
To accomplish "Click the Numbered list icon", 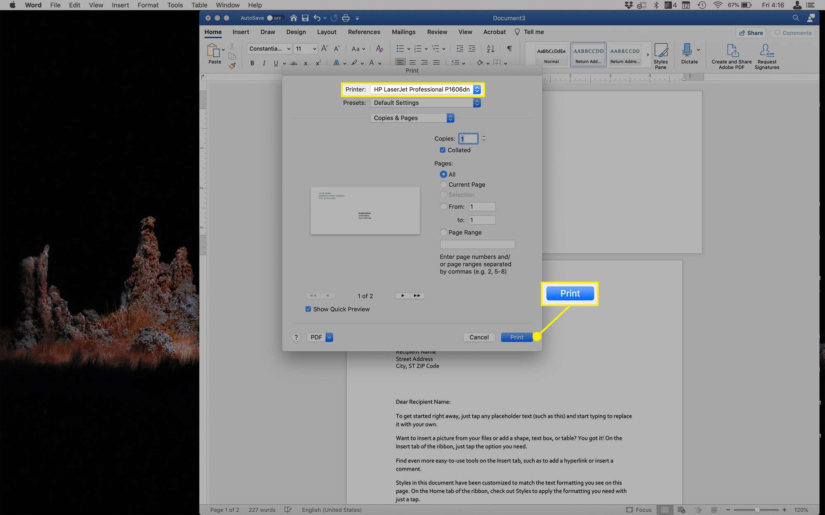I will [420, 48].
